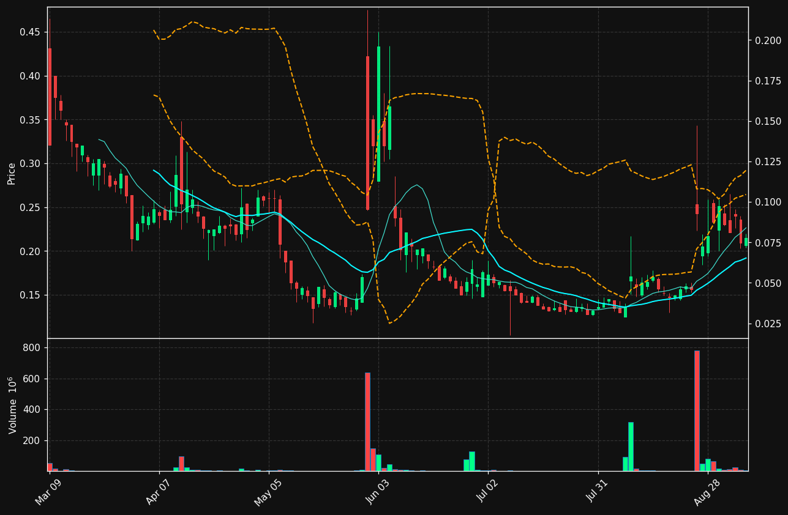Click the "0.30" price axis tick
Screen dimensions: 788x515
[x=31, y=163]
